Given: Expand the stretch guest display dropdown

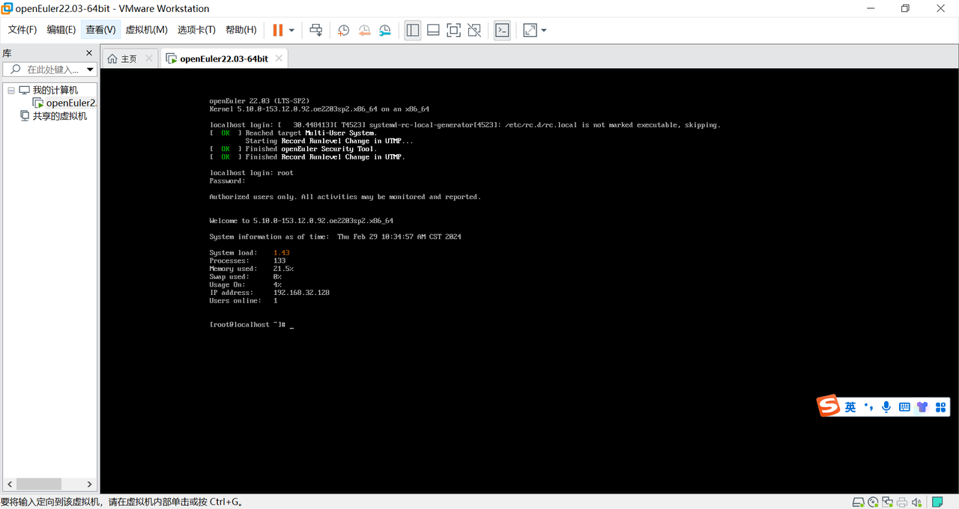Looking at the screenshot, I should tap(544, 30).
